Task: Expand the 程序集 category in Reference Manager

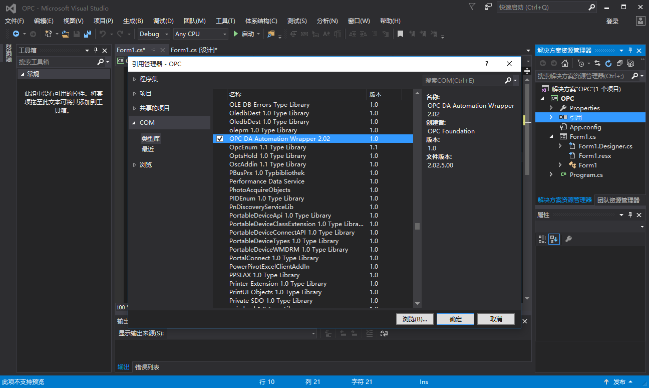Action: pos(134,79)
